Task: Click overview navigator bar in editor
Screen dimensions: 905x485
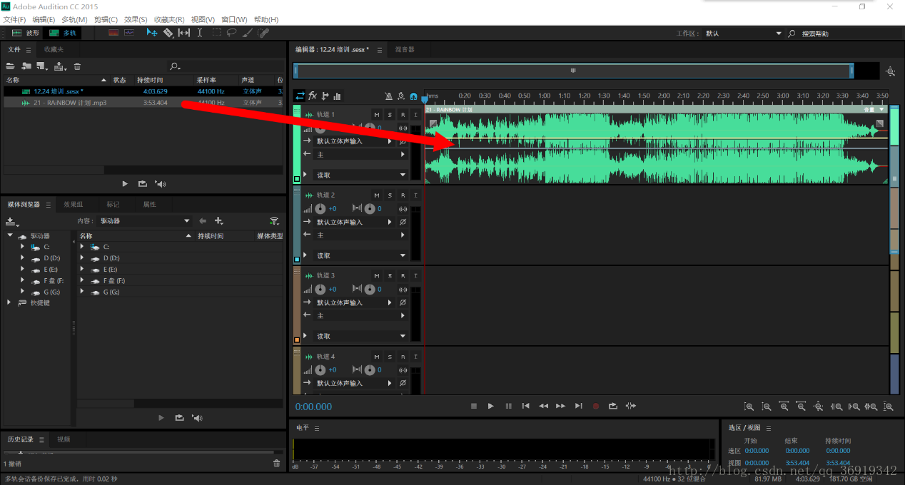Action: pos(573,71)
